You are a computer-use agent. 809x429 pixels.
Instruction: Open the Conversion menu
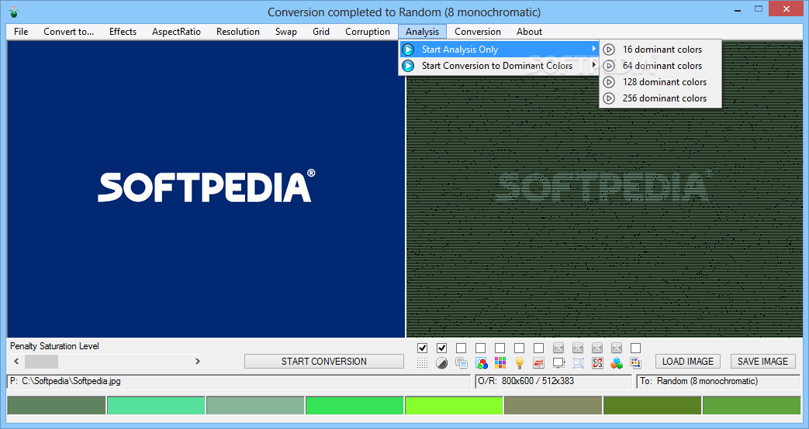pyautogui.click(x=478, y=32)
